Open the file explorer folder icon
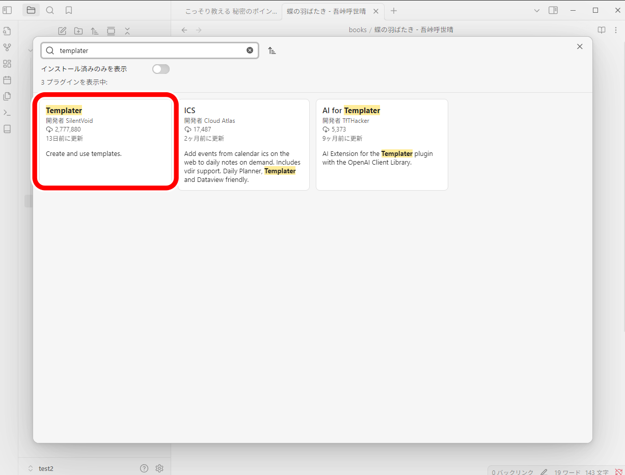Image resolution: width=625 pixels, height=475 pixels. 31,10
